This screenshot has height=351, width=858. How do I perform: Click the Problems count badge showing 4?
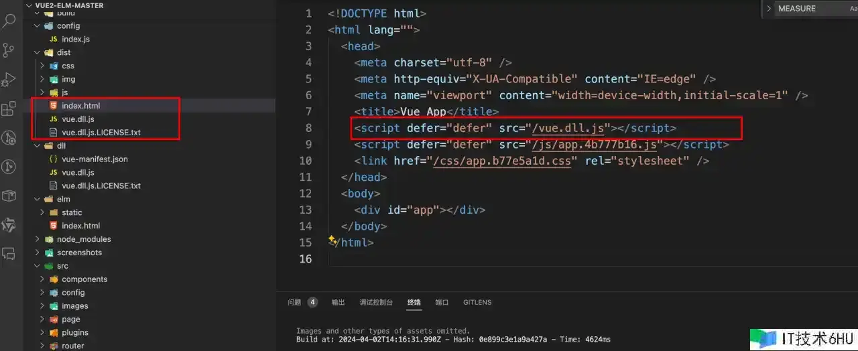click(x=312, y=302)
